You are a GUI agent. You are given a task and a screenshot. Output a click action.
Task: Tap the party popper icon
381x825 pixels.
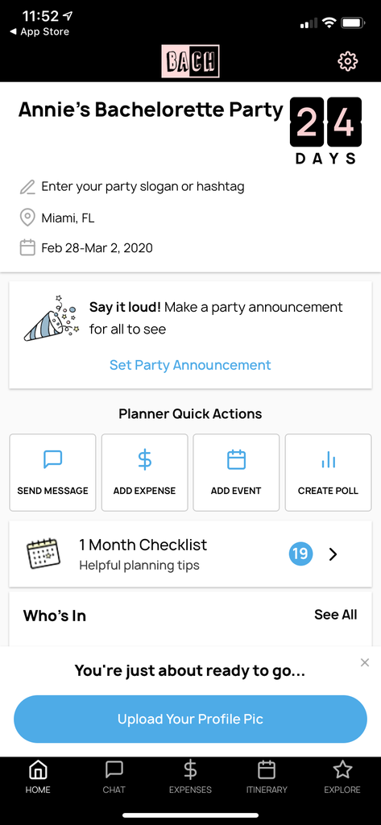(51, 318)
